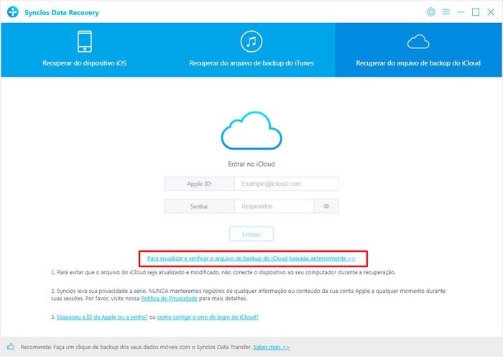This screenshot has width=503, height=357.
Task: Click the iOS device phone icon
Action: coord(85,41)
